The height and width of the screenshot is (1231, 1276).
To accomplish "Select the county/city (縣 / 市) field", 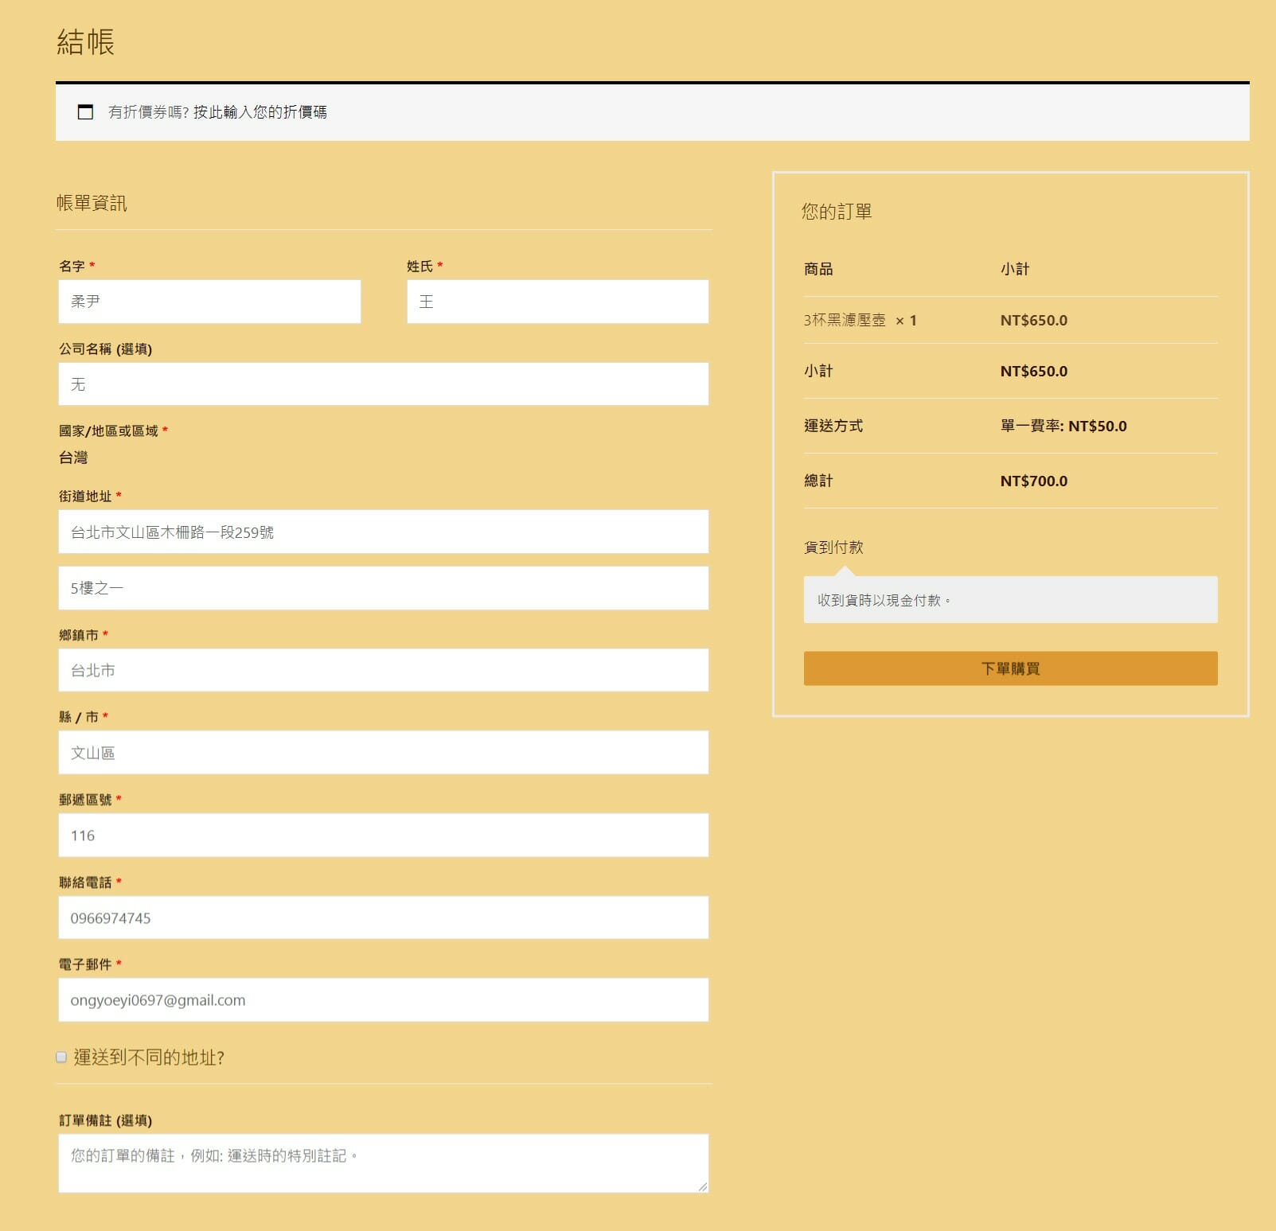I will pos(383,753).
